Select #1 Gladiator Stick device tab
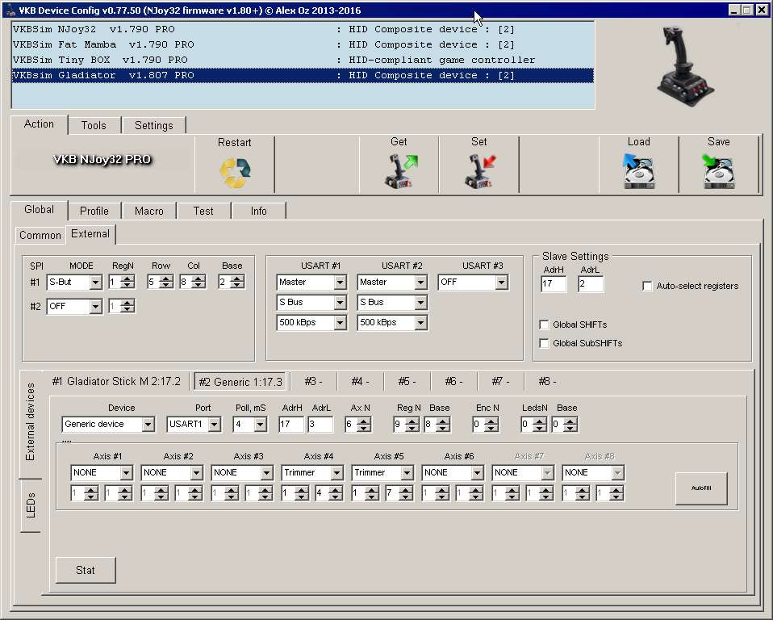This screenshot has width=773, height=620. 116,381
